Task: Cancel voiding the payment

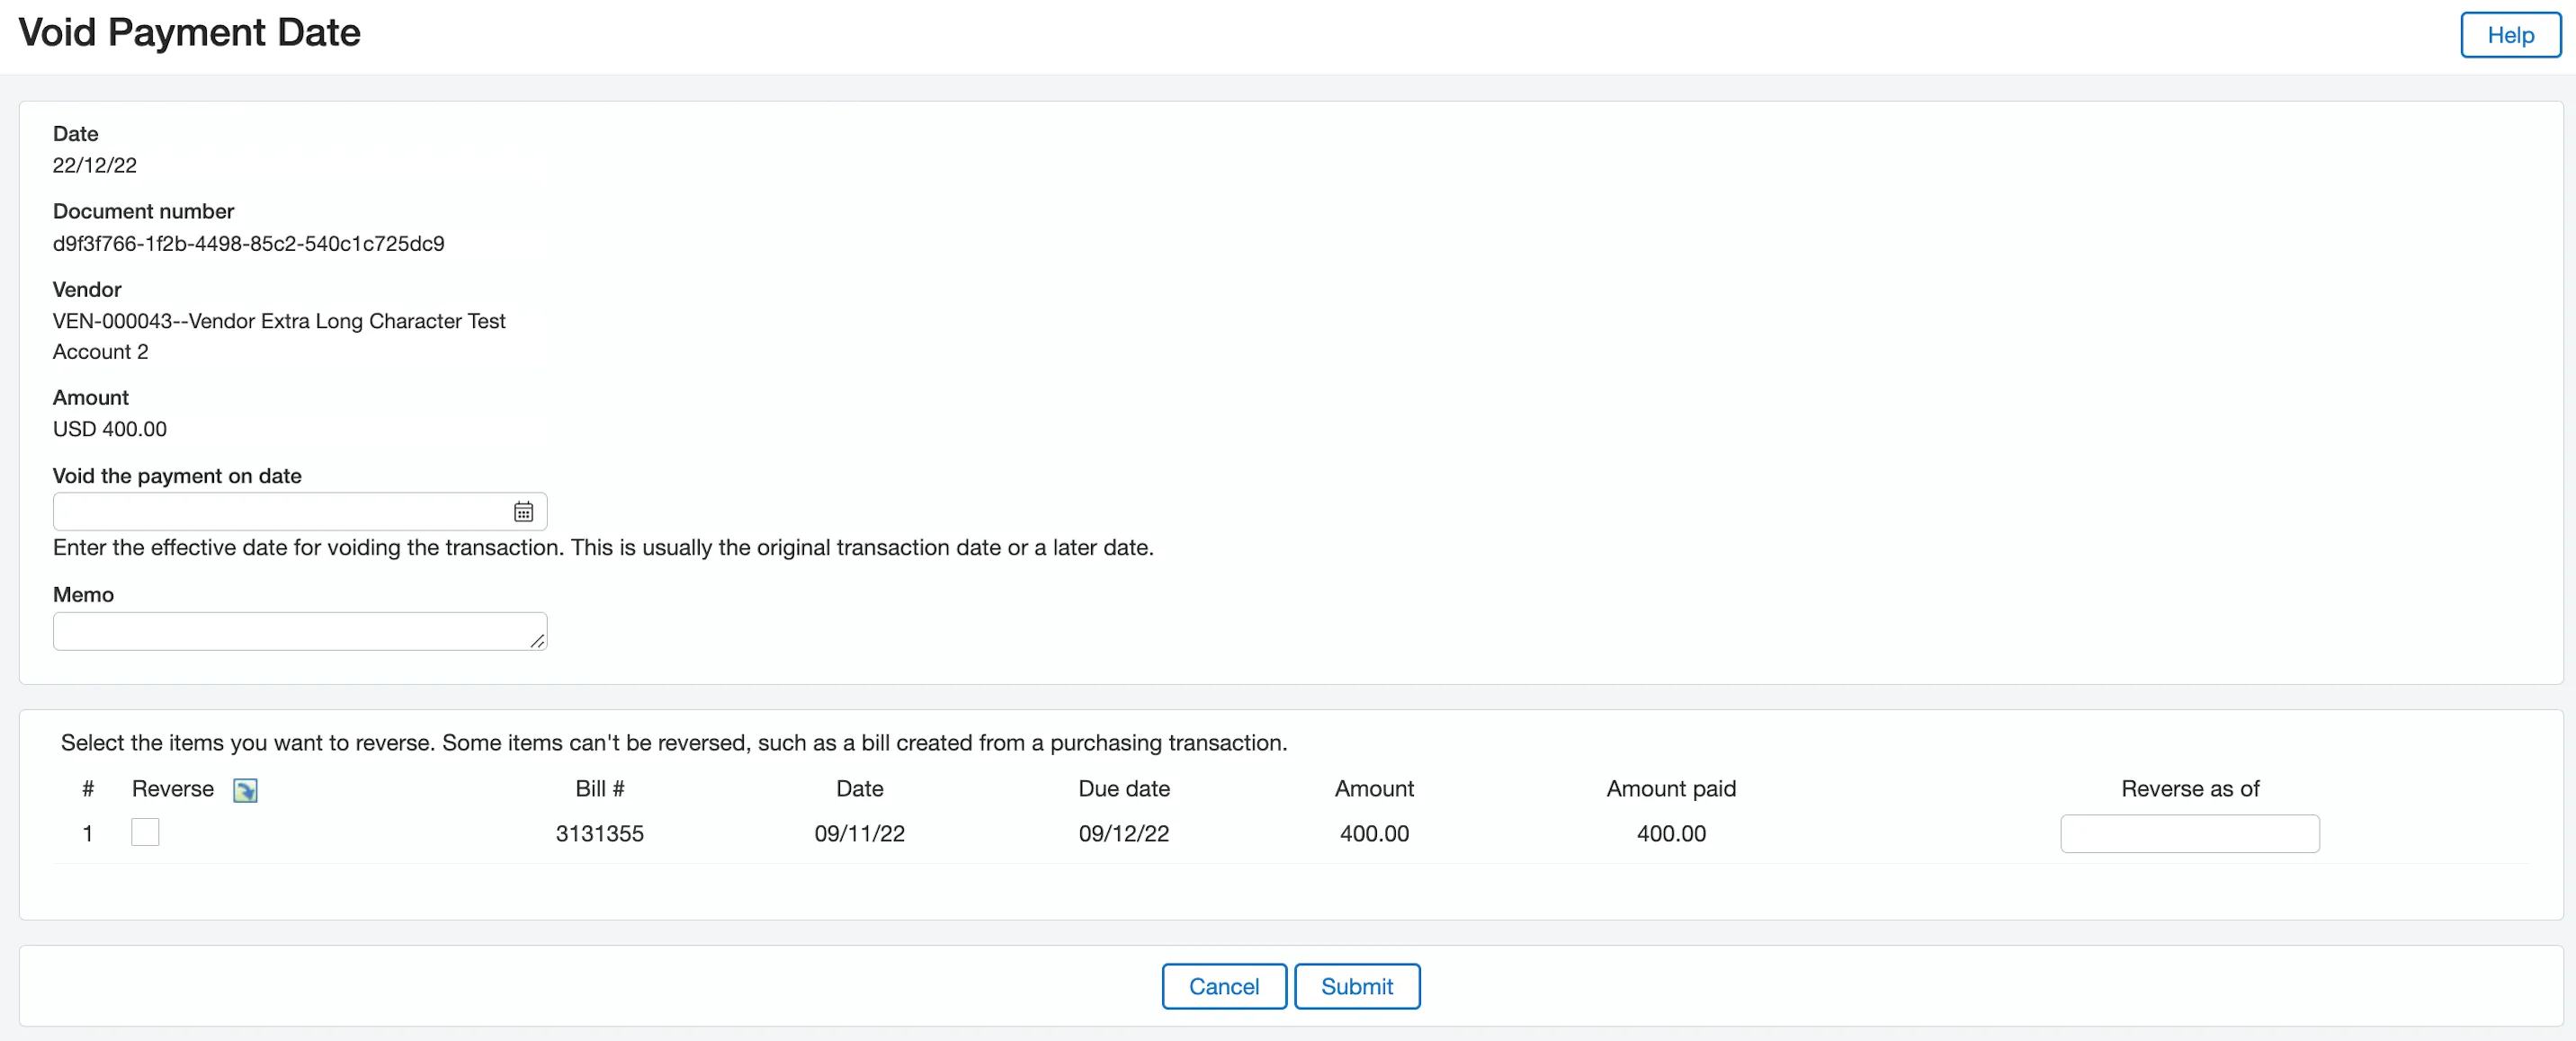Action: [x=1223, y=986]
